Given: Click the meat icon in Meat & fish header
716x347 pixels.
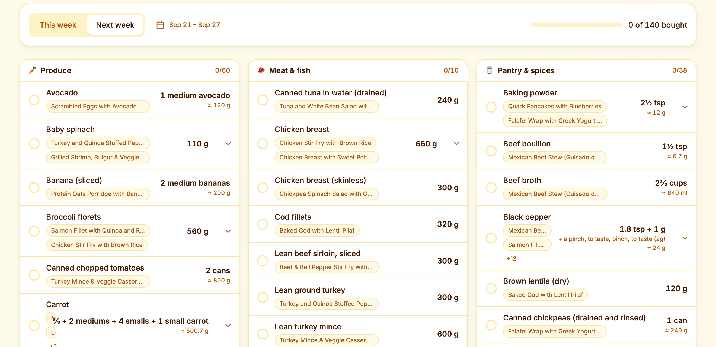Looking at the screenshot, I should (261, 70).
